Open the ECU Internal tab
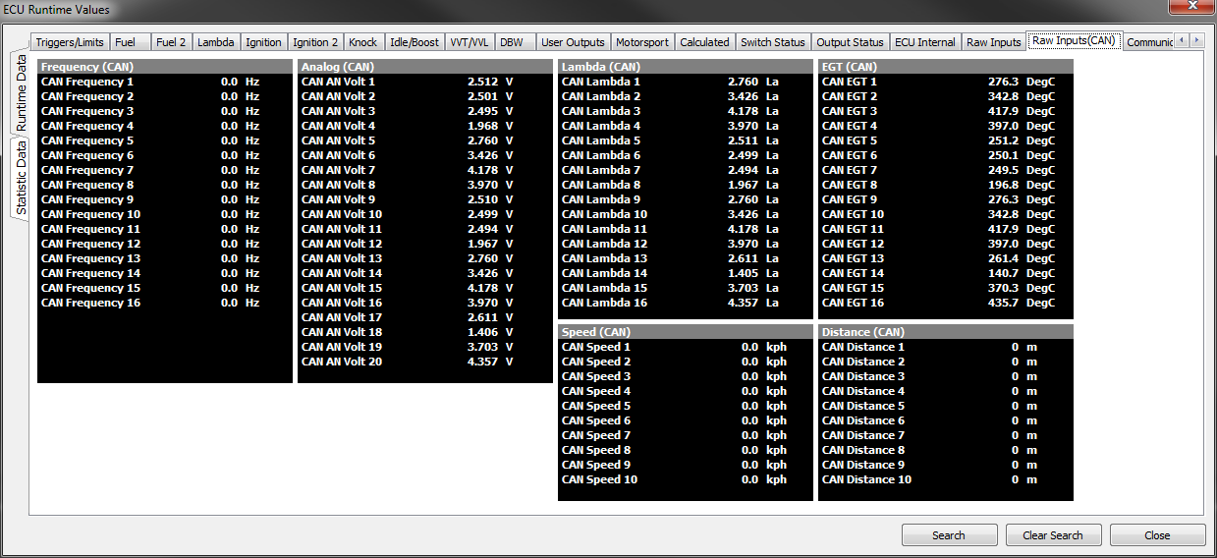The height and width of the screenshot is (558, 1217). (924, 42)
